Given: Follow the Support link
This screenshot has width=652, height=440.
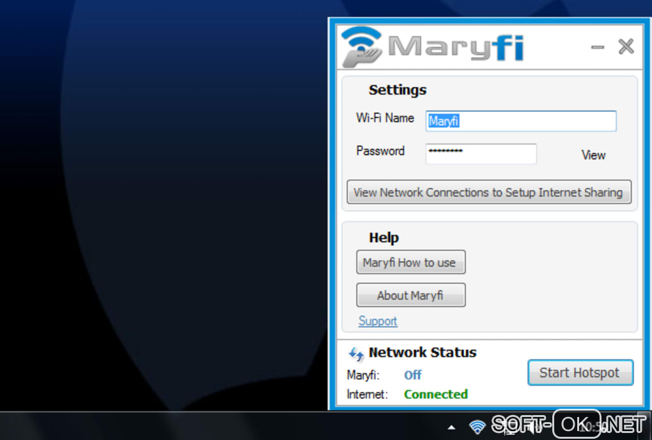Looking at the screenshot, I should point(378,321).
